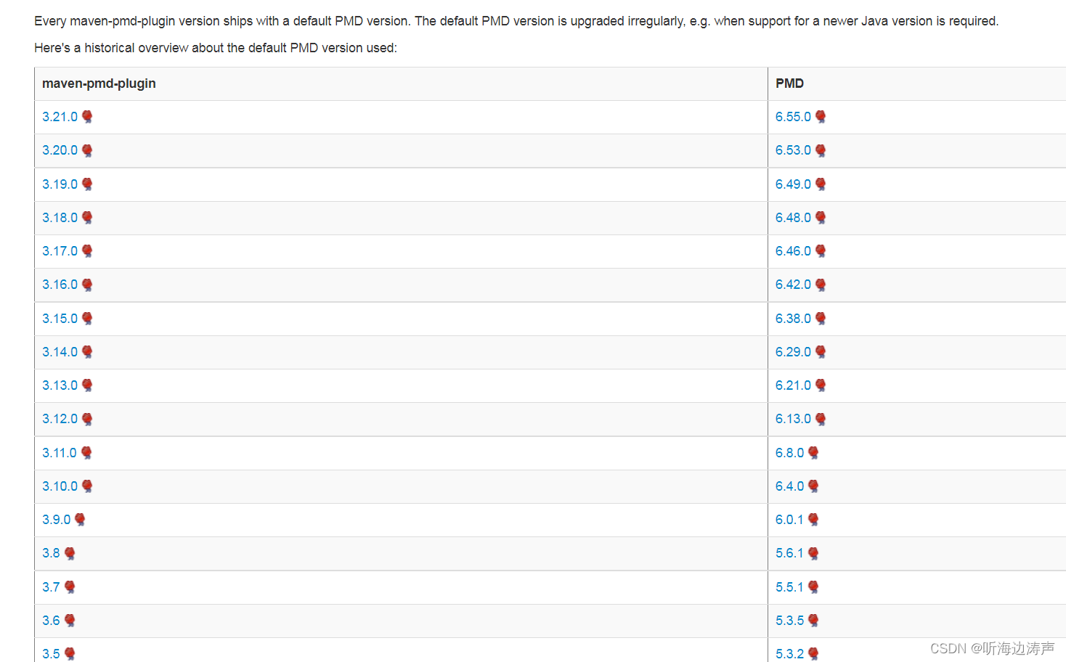
Task: Follow the PMD 6.49.0 release link
Action: pyautogui.click(x=793, y=184)
